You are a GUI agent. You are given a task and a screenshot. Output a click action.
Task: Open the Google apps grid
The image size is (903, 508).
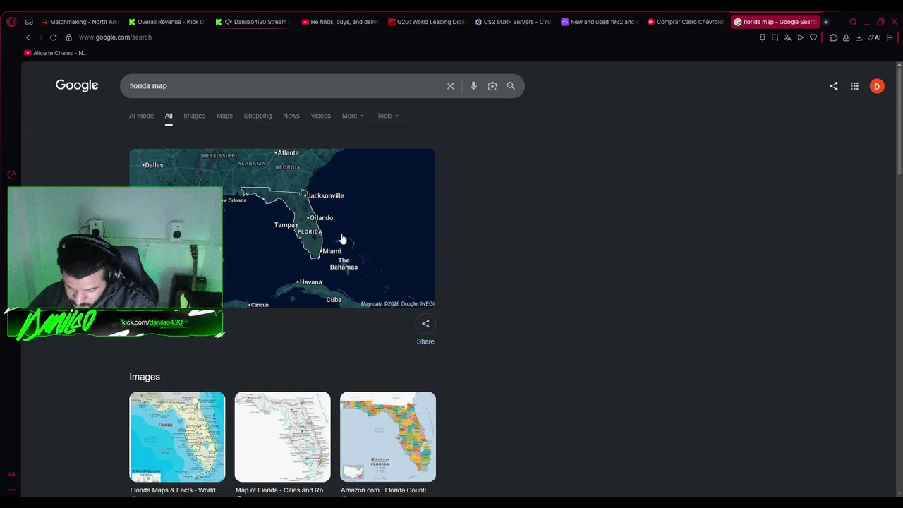coord(854,86)
